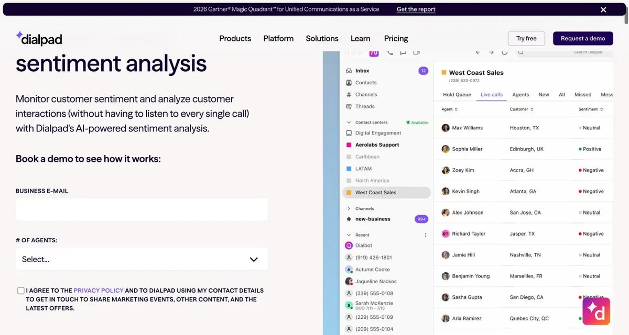Switch to the New tab

[x=544, y=95]
